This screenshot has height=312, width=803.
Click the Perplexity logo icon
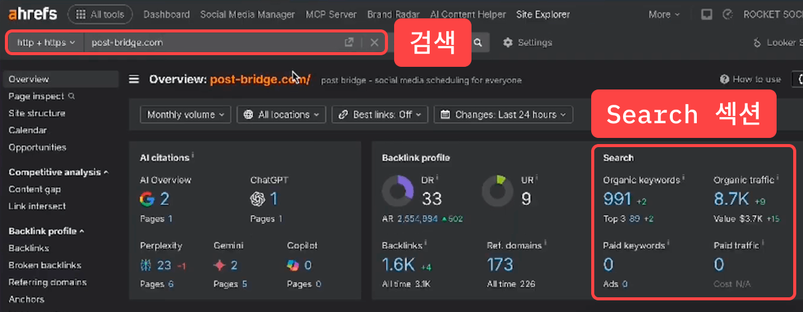(146, 265)
